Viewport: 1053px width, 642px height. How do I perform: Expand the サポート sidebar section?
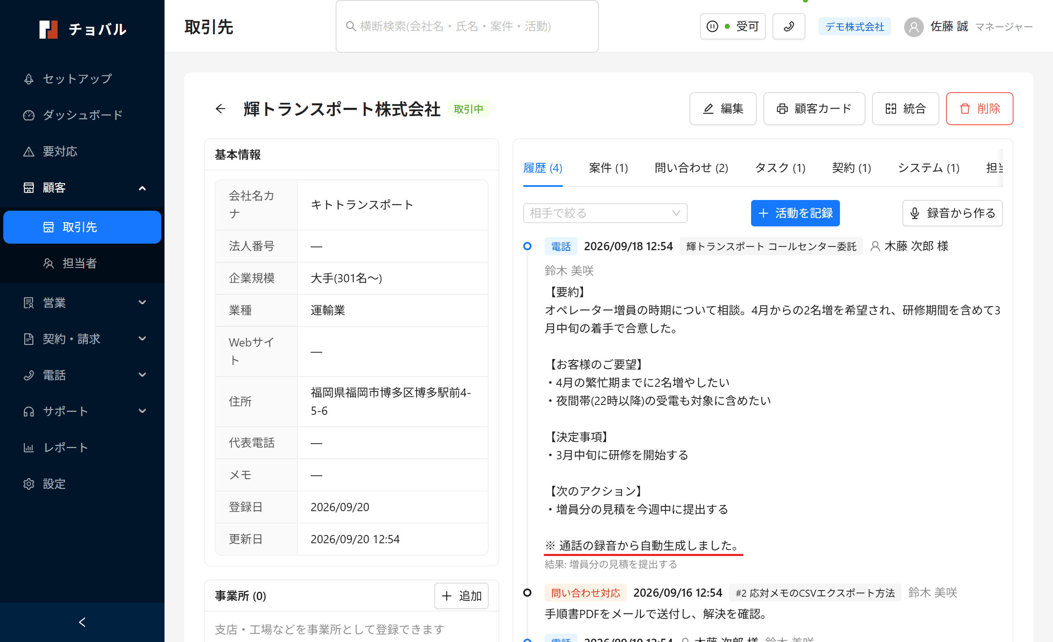click(82, 411)
